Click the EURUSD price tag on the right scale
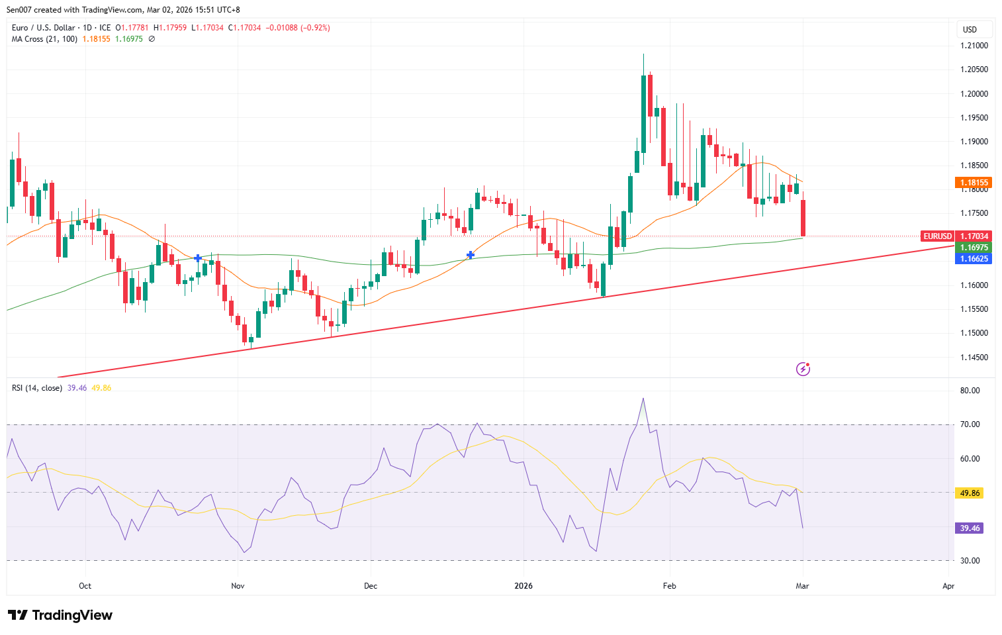This screenshot has width=1002, height=635. click(x=937, y=236)
